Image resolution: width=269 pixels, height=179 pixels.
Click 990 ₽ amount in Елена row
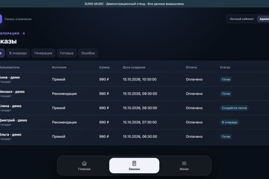click(104, 108)
